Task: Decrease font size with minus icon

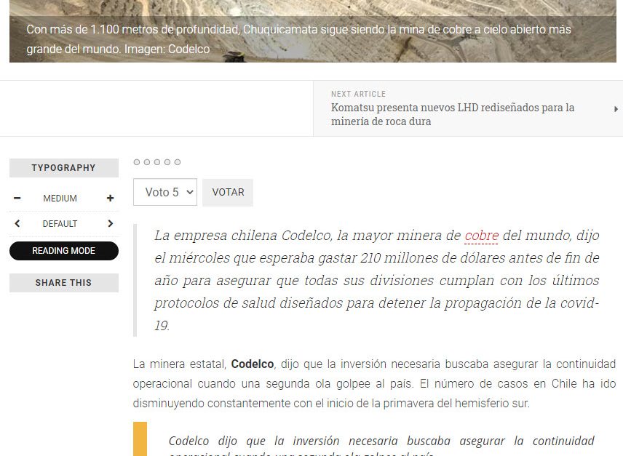Action: [x=17, y=199]
